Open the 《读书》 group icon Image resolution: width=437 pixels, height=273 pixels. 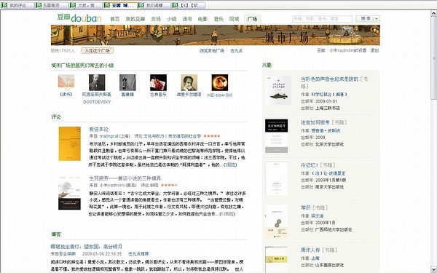[x=66, y=82]
